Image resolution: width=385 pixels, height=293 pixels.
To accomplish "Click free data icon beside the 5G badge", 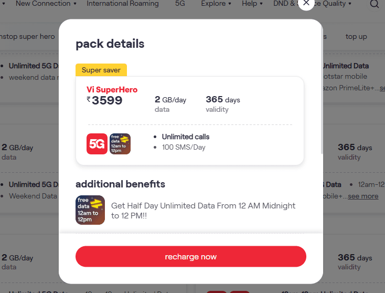I will pyautogui.click(x=120, y=144).
